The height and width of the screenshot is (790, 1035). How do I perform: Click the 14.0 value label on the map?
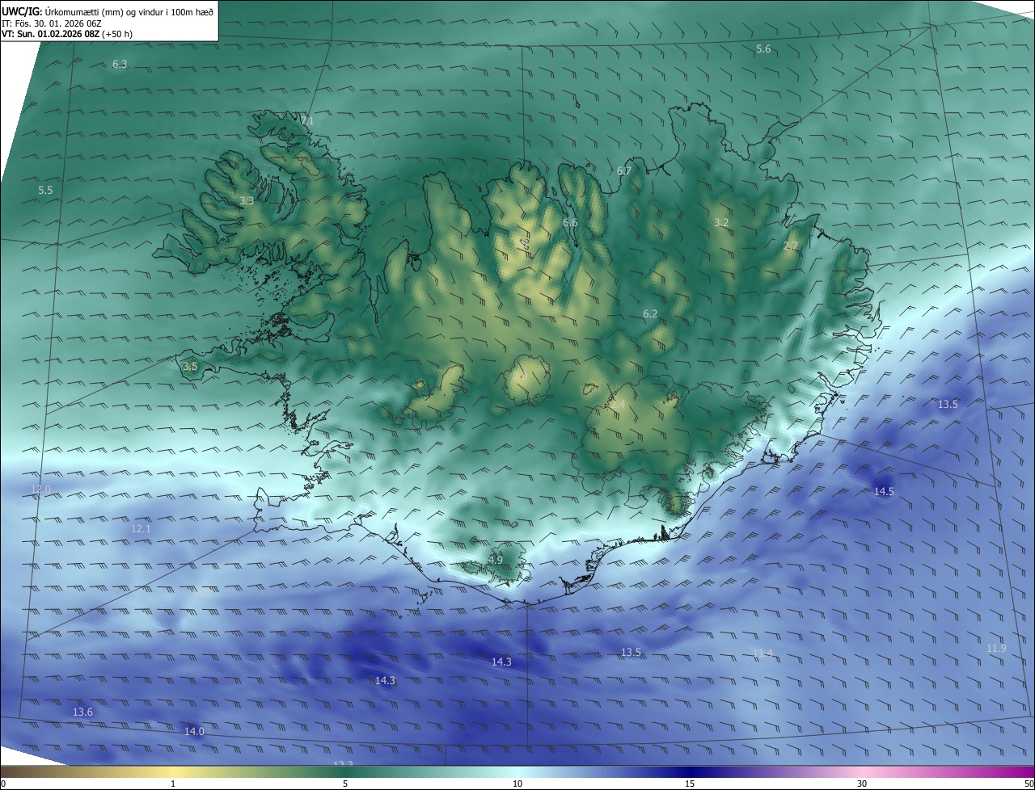(x=194, y=731)
